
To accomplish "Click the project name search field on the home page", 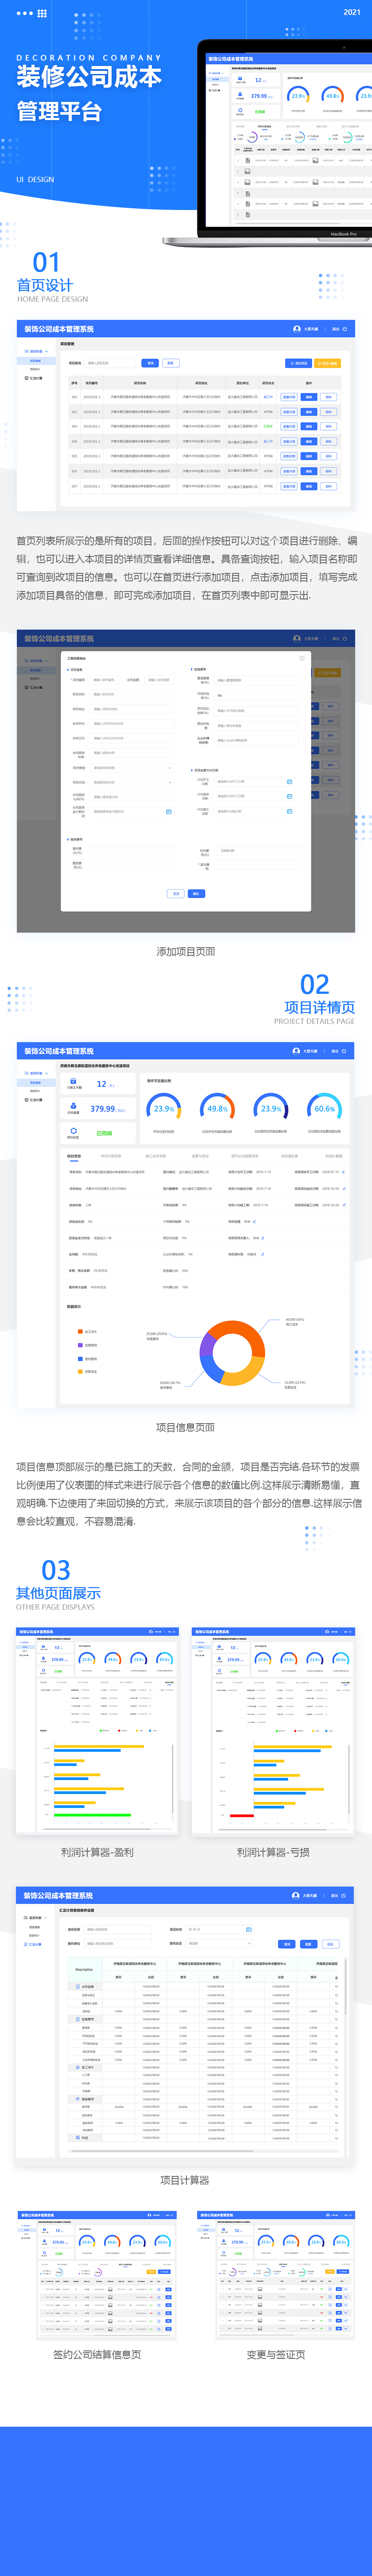I will click(110, 363).
